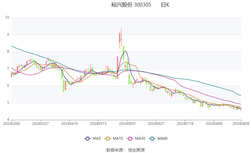
Task: Click the purple MA5 line peak near 8
Action: (x=125, y=51)
